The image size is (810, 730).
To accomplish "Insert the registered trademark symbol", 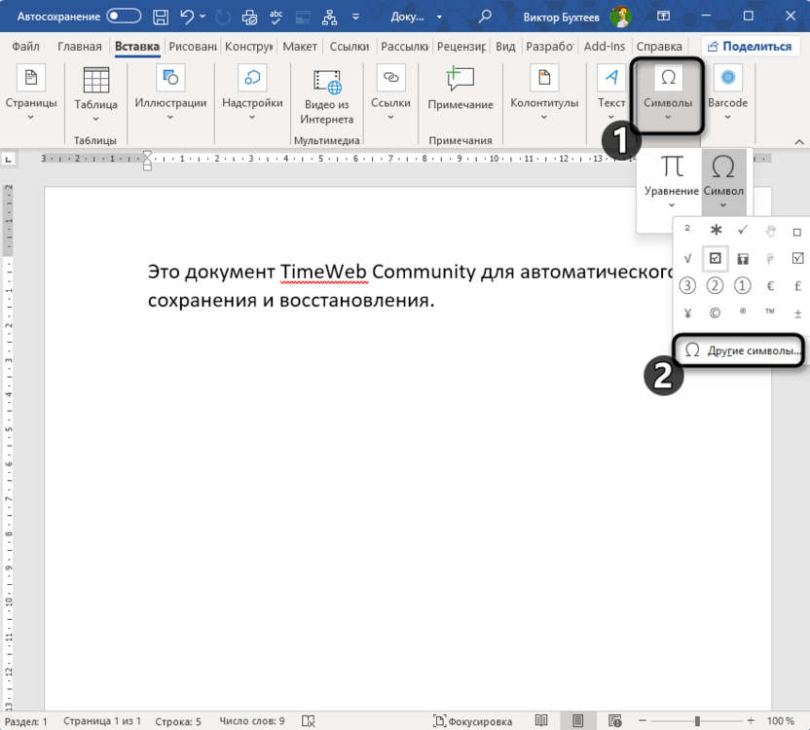I will (x=743, y=311).
